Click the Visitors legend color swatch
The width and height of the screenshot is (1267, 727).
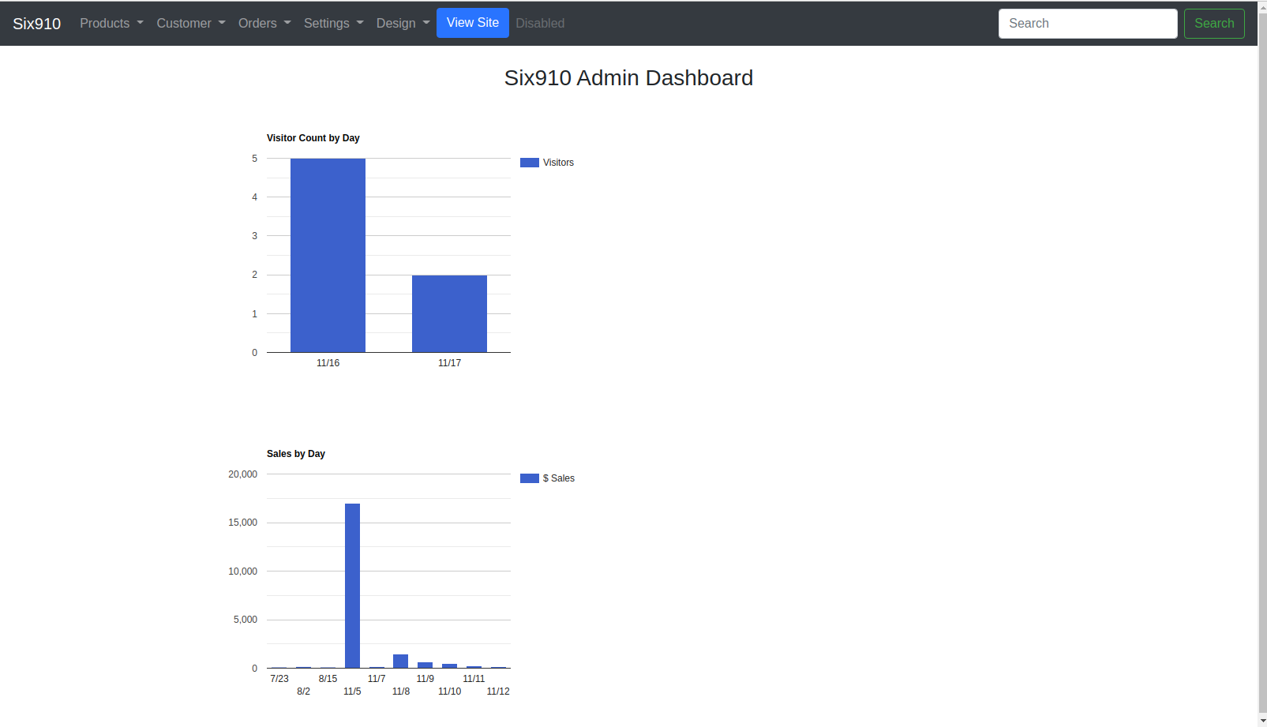click(x=530, y=163)
